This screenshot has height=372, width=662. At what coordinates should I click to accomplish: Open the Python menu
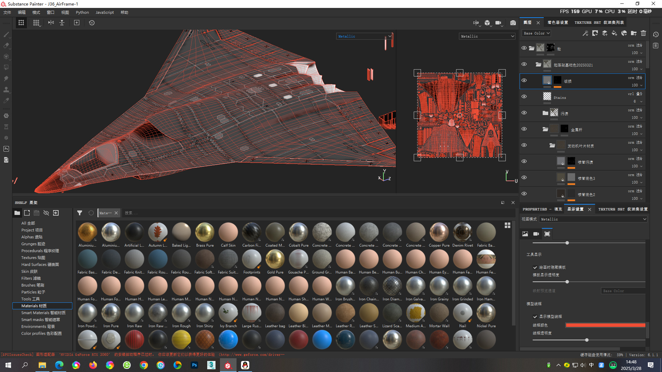click(x=82, y=12)
